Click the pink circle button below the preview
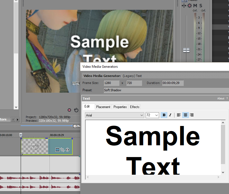The width and height of the screenshot is (229, 194). tap(69, 110)
